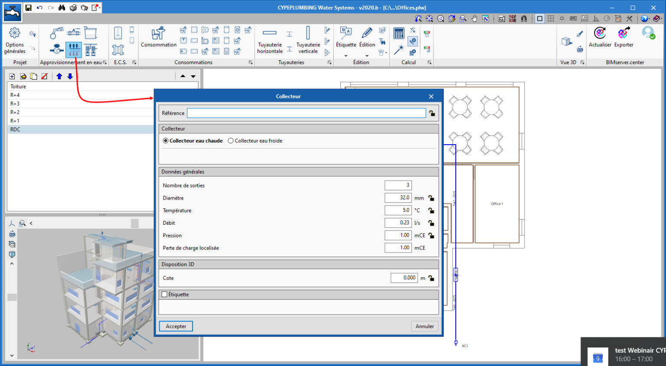Click the Accepter button
Viewport: 666px width, 366px height.
(176, 326)
